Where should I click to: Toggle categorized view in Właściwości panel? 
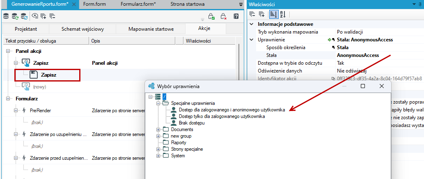tap(273, 14)
